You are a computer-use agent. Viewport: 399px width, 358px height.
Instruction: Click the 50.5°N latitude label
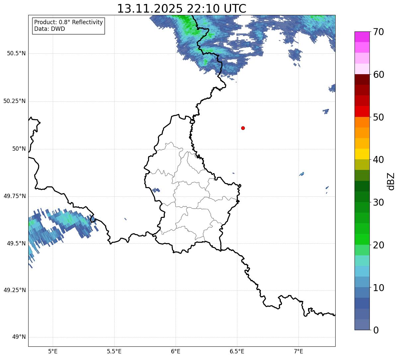pos(16,53)
